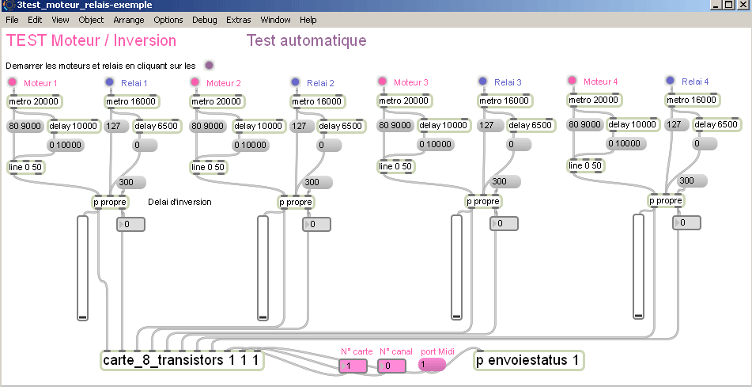The width and height of the screenshot is (752, 387).
Task: Click the N° carte number box
Action: [x=352, y=366]
